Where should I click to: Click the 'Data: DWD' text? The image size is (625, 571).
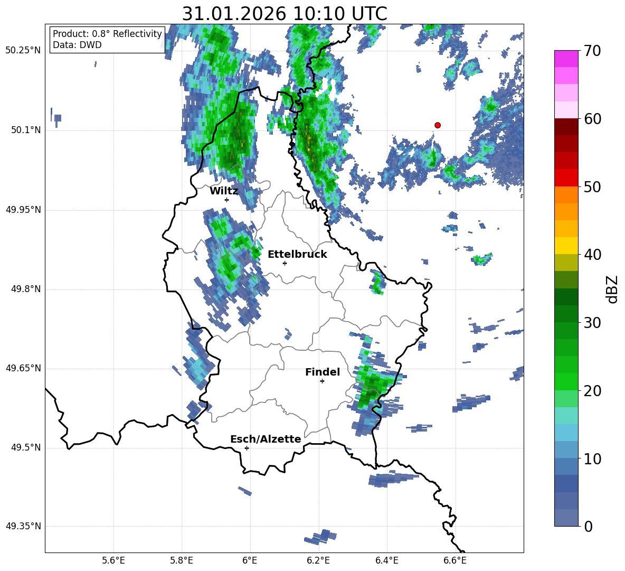(x=77, y=45)
